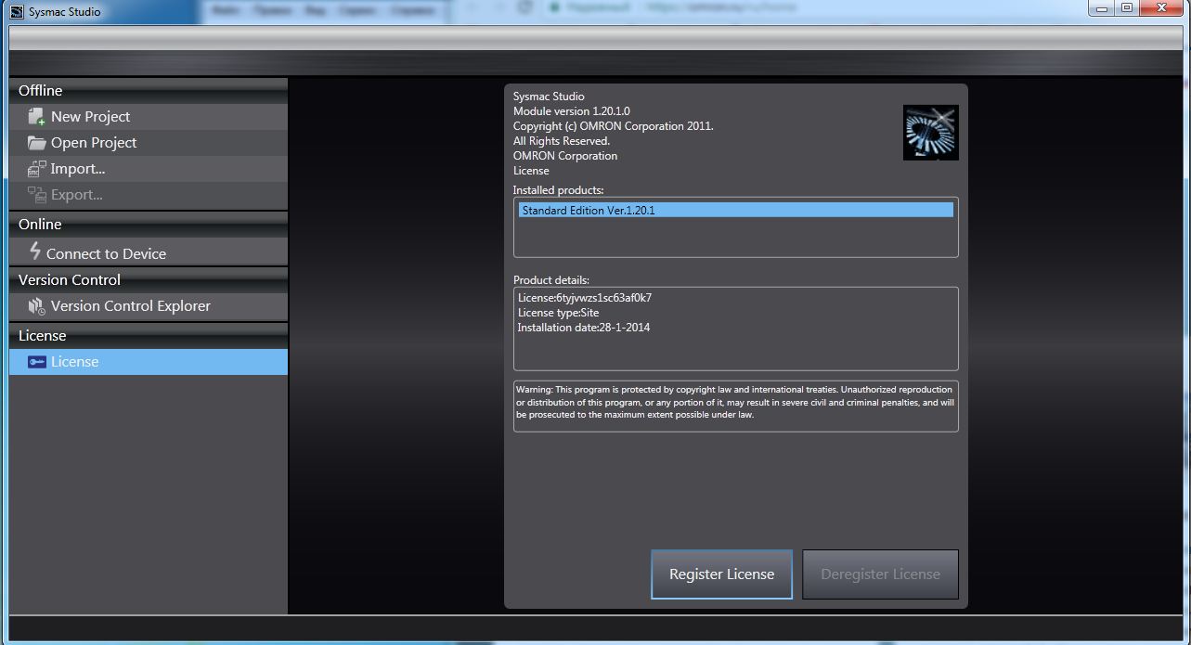This screenshot has height=645, width=1191.
Task: Click the Sysmac Studio logo thumbnail
Action: tap(930, 132)
